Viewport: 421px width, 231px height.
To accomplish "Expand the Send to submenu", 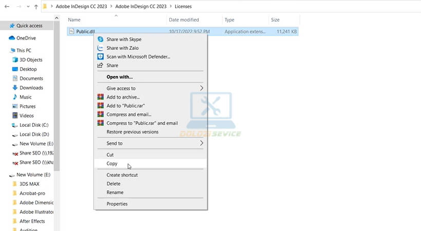I will coord(201,143).
